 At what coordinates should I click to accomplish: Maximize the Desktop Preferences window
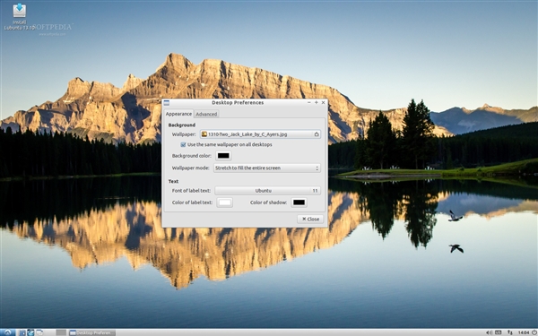click(x=316, y=102)
